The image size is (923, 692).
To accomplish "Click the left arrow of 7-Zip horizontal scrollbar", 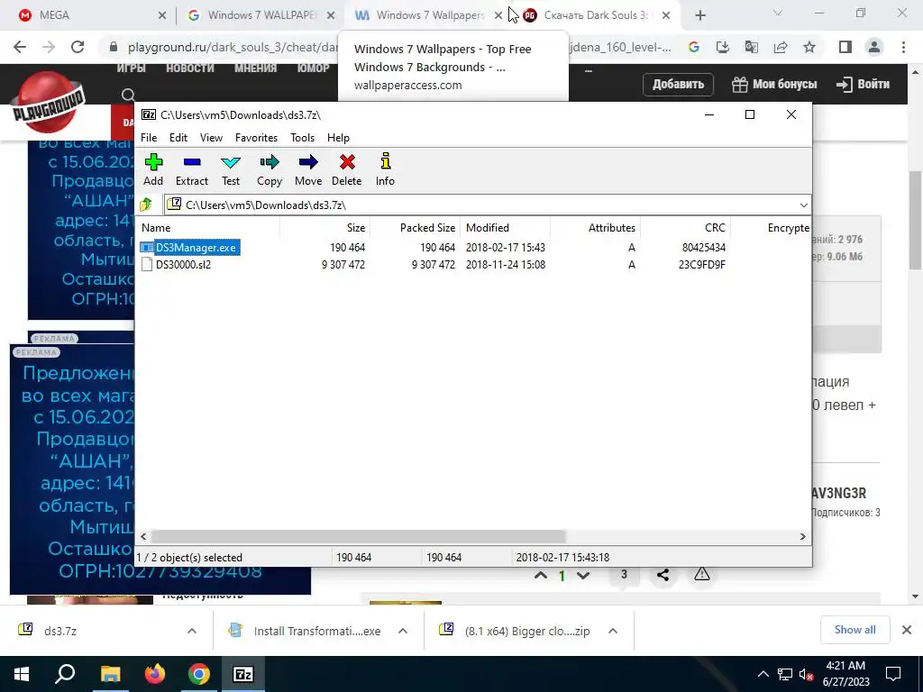I will 143,537.
